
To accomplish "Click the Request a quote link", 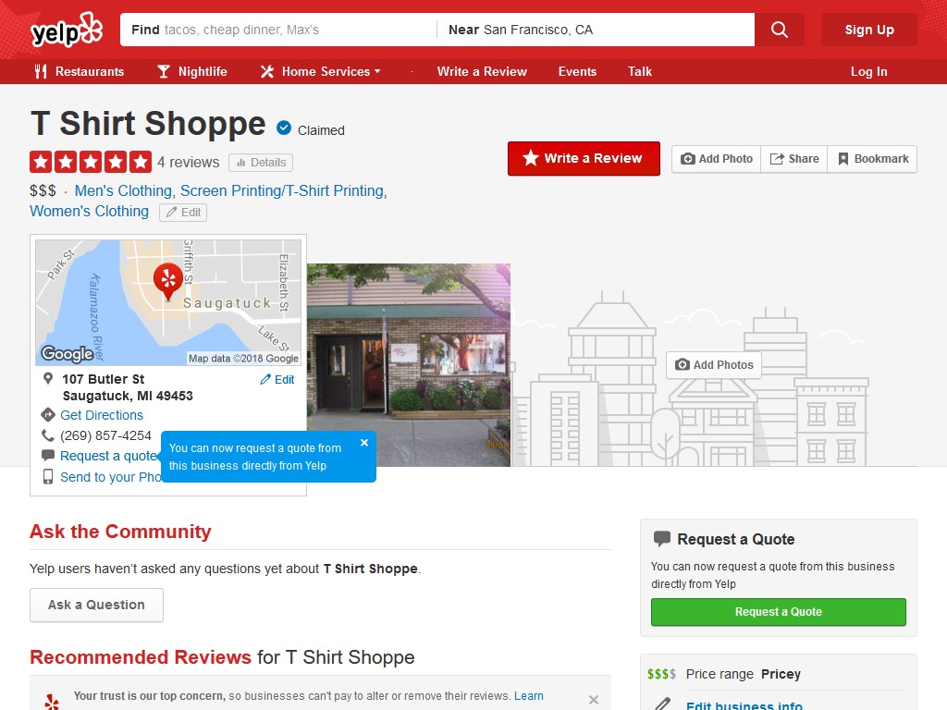I will 109,456.
